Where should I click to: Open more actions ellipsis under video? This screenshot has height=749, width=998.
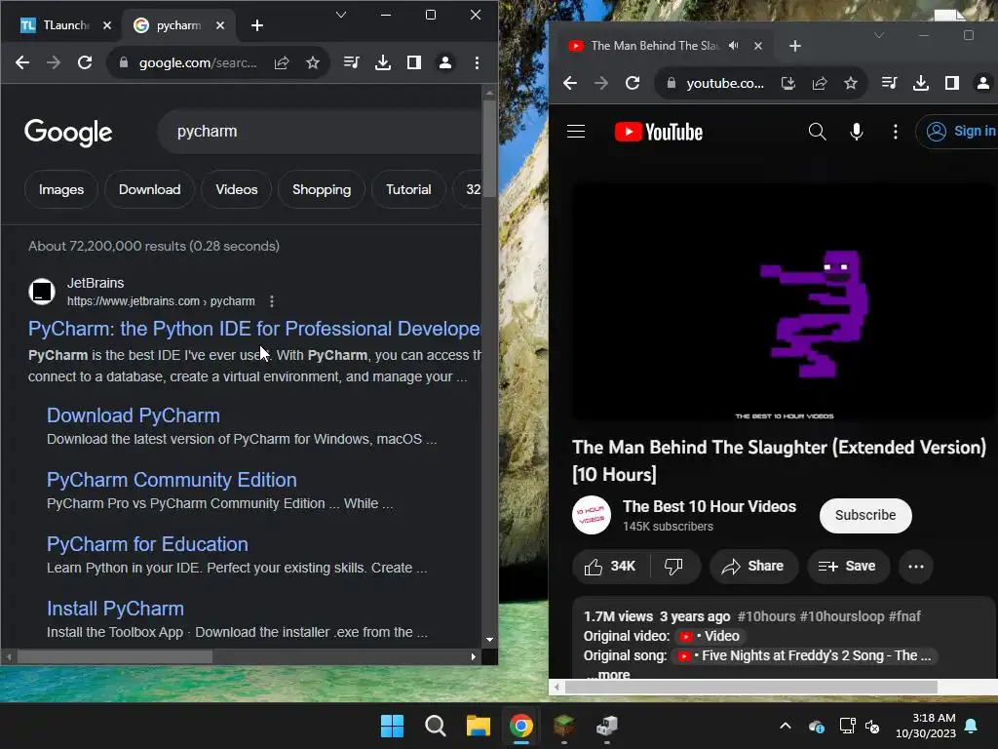point(916,567)
